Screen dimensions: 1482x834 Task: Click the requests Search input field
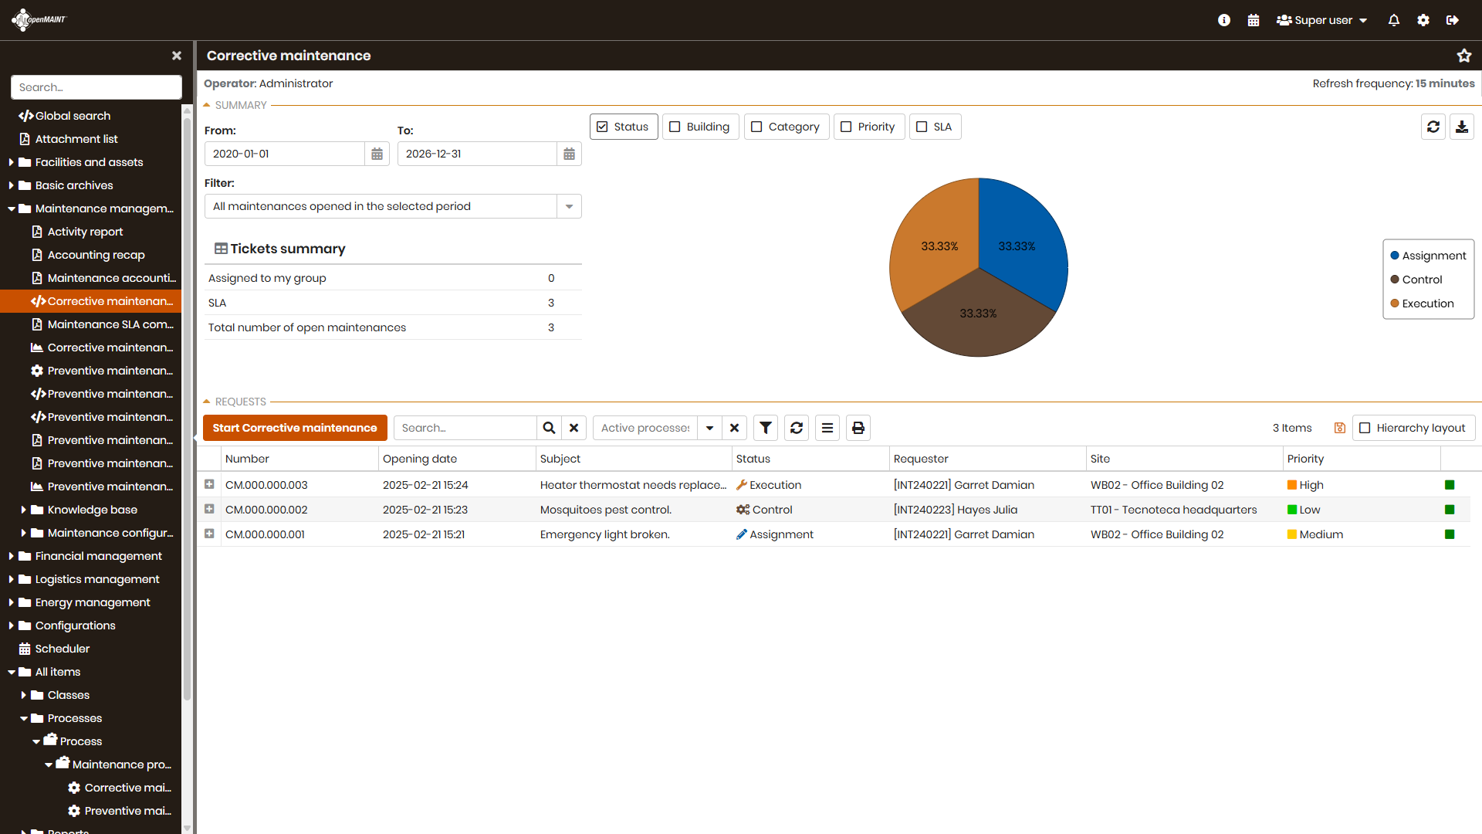465,428
